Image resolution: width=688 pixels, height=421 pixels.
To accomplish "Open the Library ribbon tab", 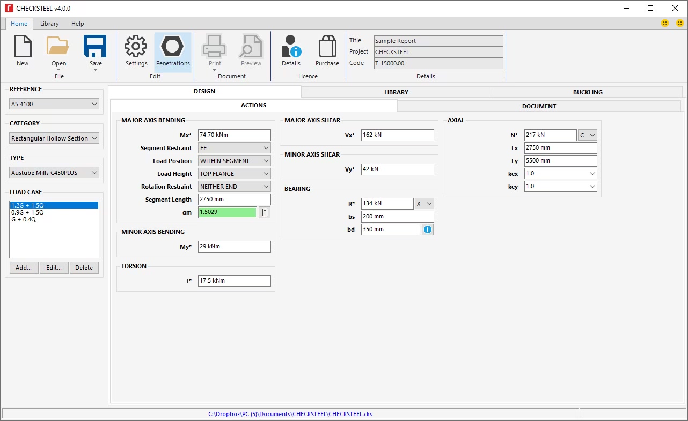I will [x=49, y=24].
